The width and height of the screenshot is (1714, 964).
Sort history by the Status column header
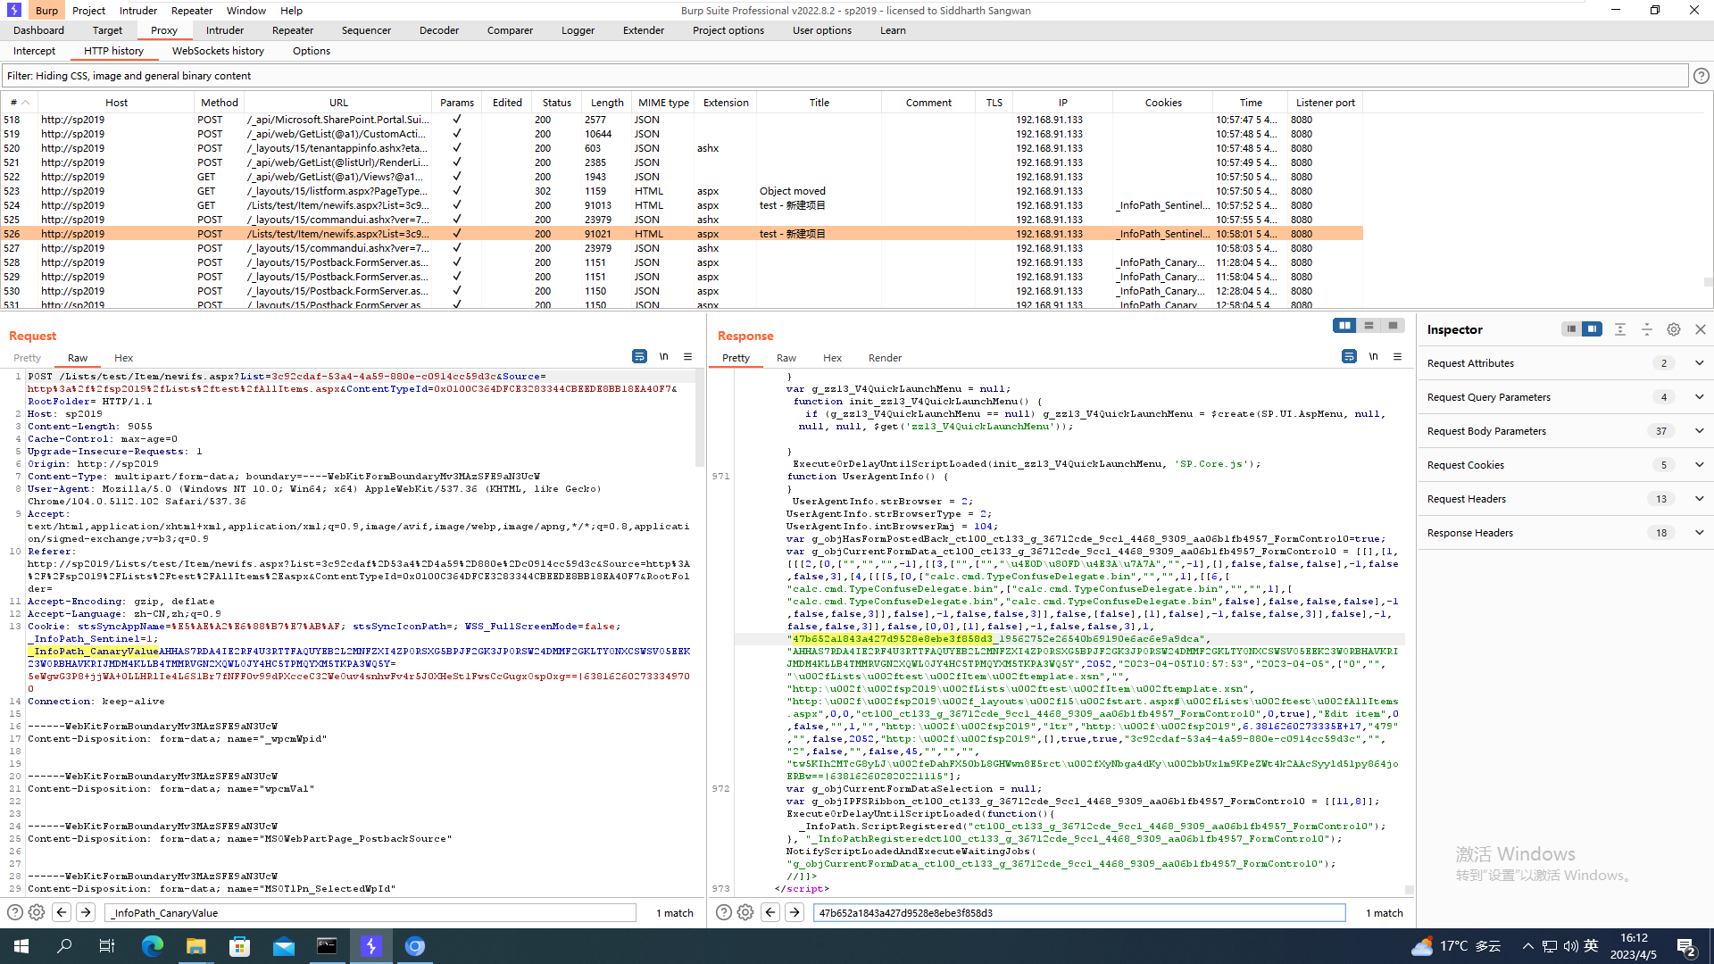[x=557, y=103]
